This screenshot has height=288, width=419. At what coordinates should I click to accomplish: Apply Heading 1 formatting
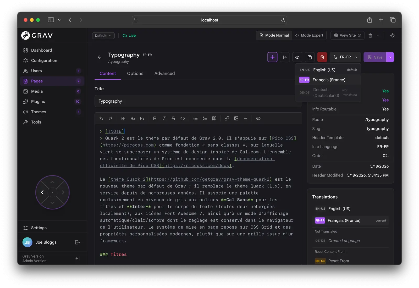pyautogui.click(x=123, y=118)
